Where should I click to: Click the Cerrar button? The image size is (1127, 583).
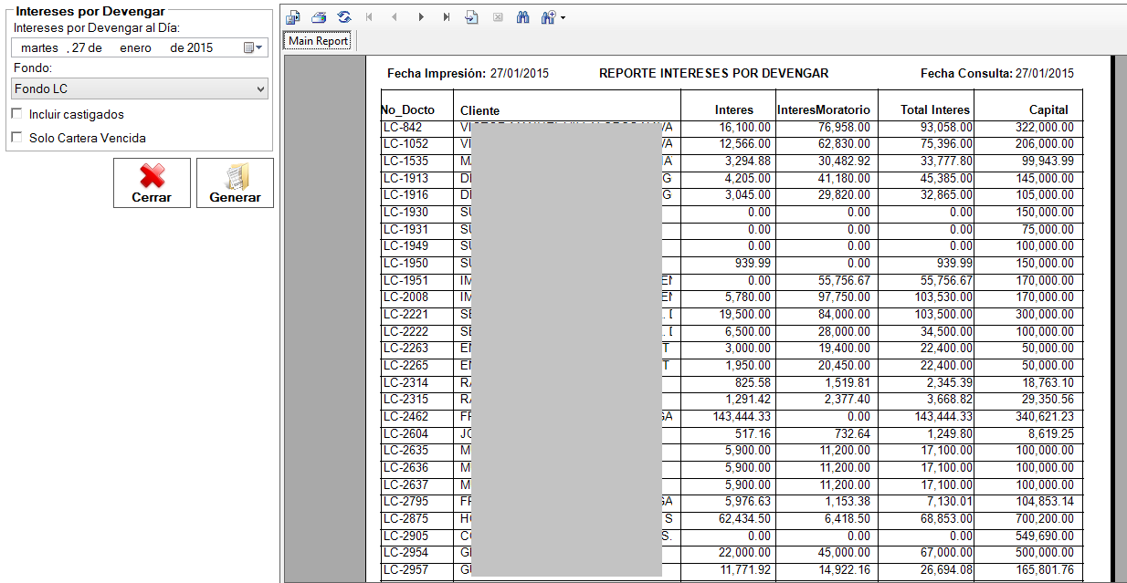click(x=152, y=182)
